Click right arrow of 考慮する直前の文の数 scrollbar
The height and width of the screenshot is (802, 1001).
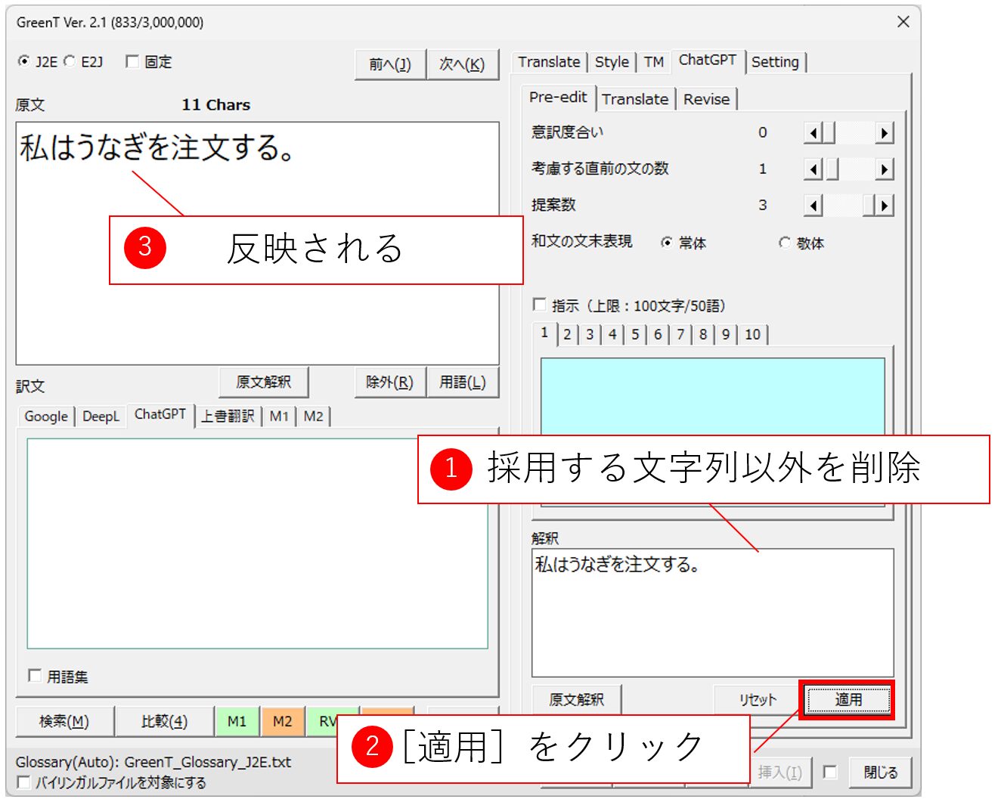(884, 169)
